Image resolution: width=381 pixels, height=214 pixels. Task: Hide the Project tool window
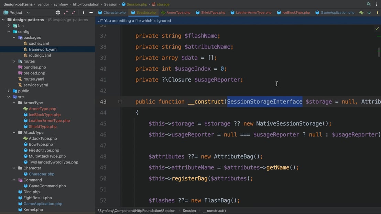point(91,12)
